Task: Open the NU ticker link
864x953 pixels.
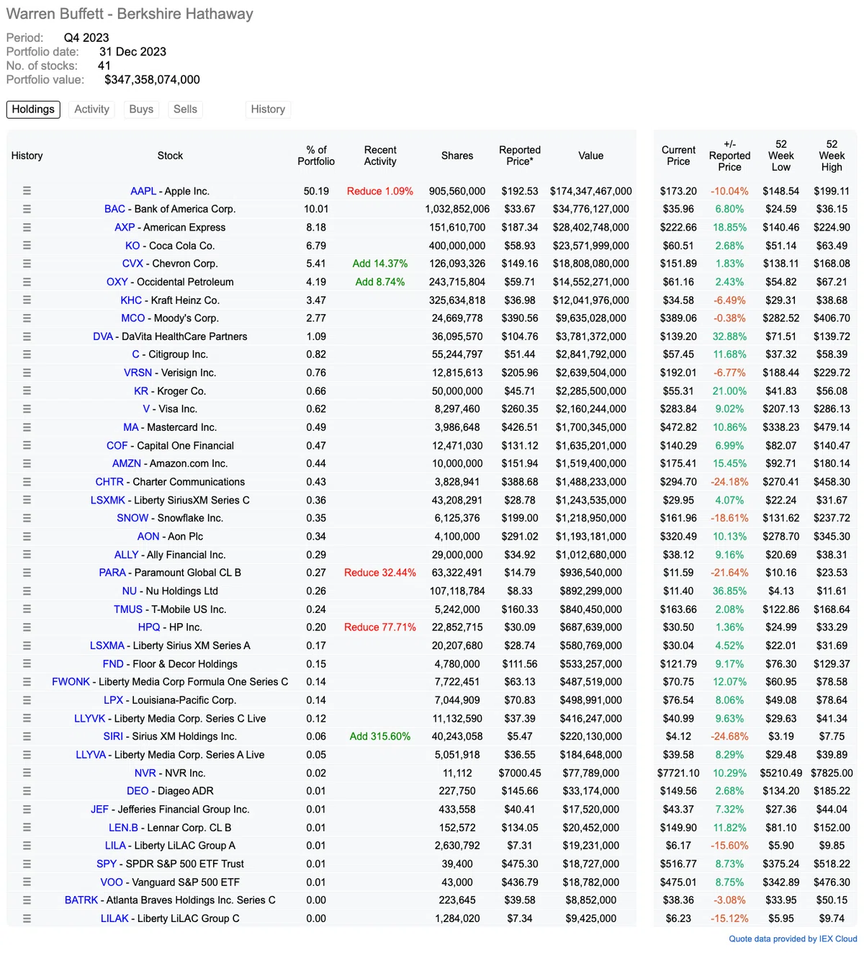Action: pos(130,591)
